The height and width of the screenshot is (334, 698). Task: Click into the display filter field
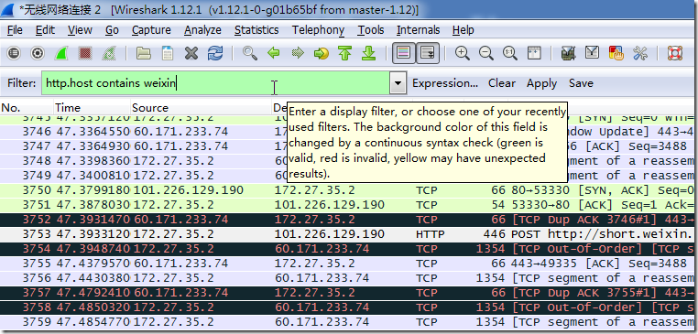click(216, 83)
